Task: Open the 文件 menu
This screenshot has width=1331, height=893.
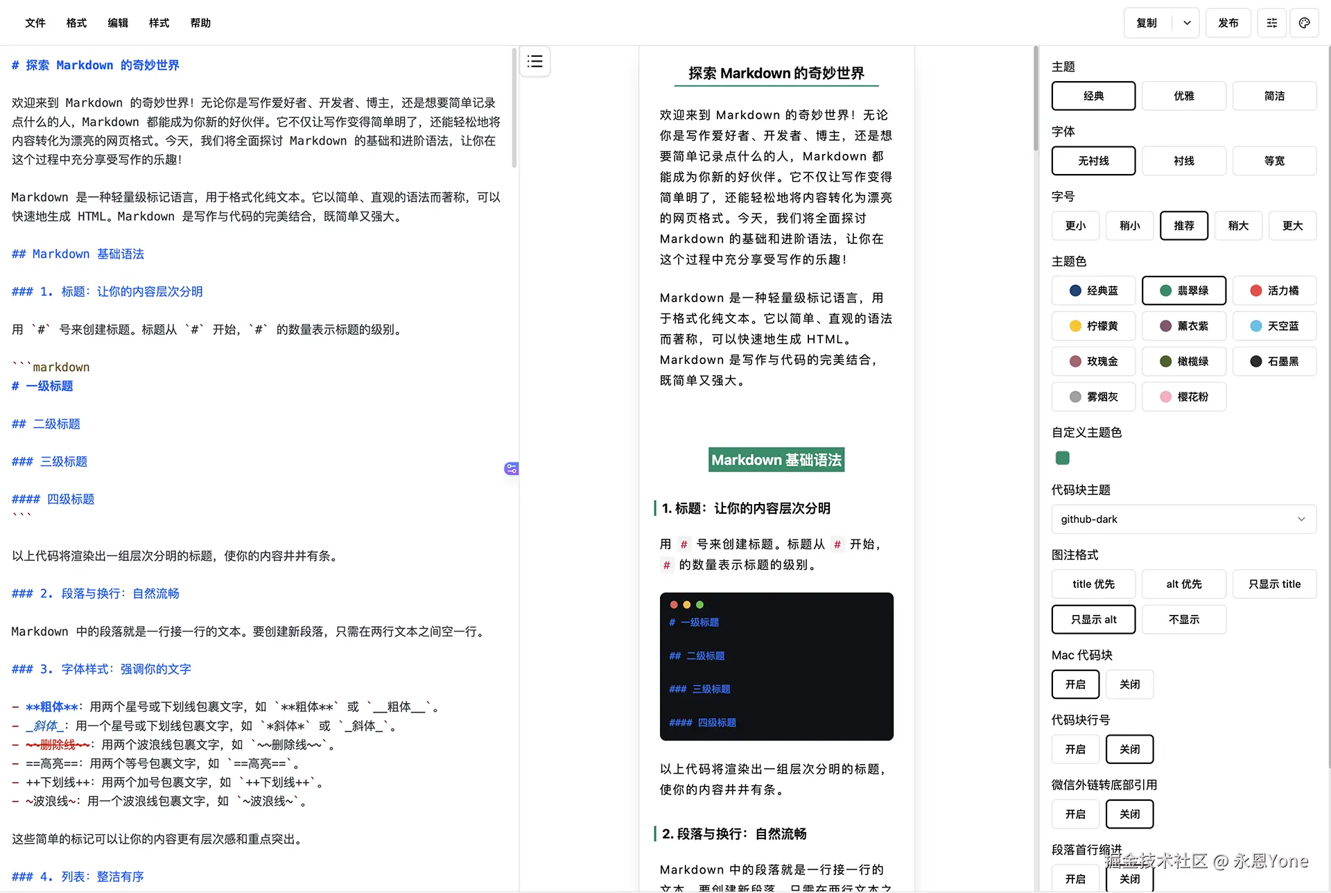Action: [35, 23]
